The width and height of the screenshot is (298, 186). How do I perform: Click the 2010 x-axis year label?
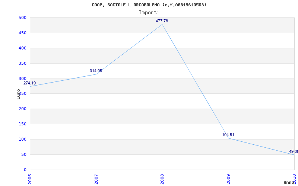pos(294,179)
